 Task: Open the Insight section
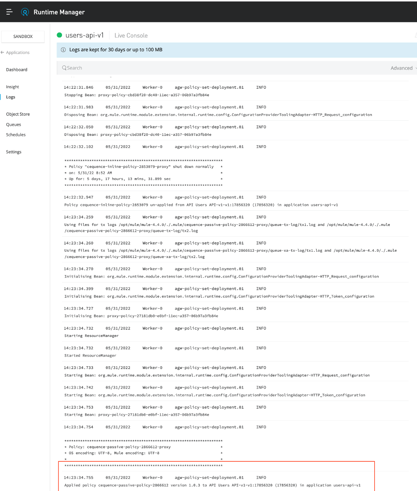coord(12,87)
